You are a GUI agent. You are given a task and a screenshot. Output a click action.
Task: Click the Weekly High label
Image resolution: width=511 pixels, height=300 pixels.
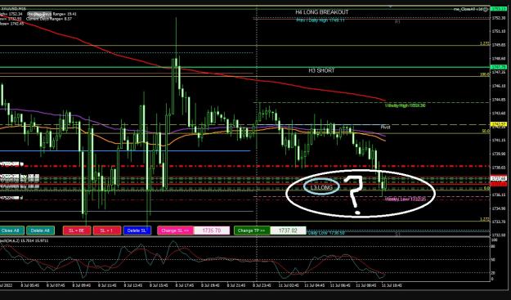pyautogui.click(x=405, y=105)
